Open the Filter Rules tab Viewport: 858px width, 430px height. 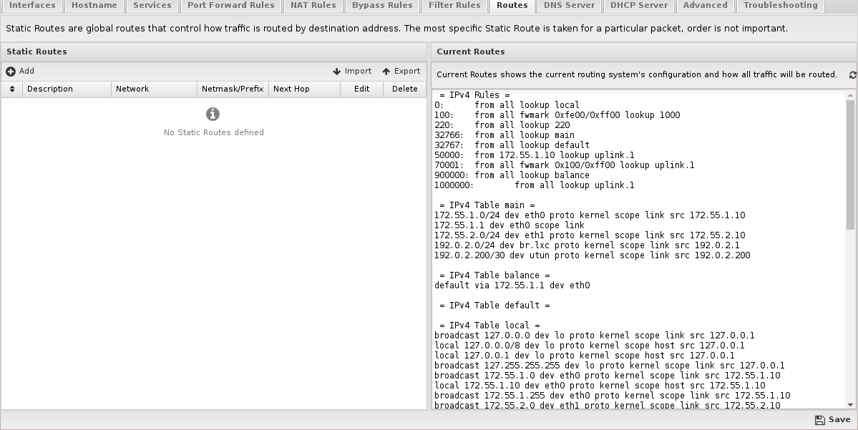[454, 6]
